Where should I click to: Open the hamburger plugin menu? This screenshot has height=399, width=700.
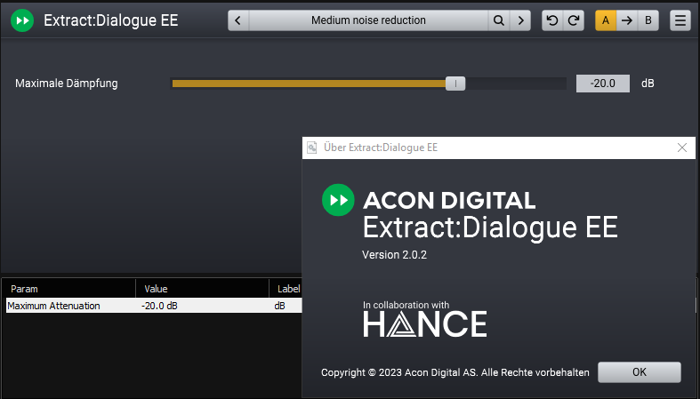click(680, 20)
